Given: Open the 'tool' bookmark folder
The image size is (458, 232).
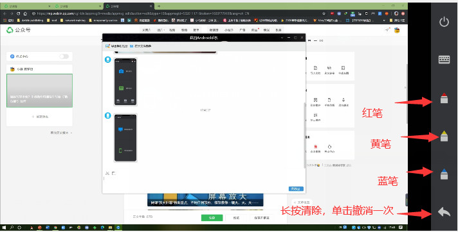Looking at the screenshot, I should (x=52, y=21).
